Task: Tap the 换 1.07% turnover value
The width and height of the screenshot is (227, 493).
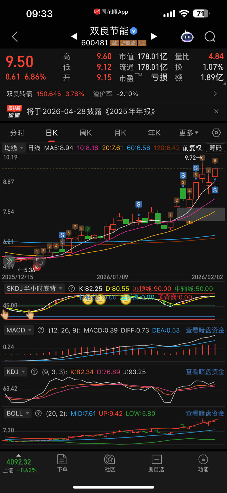Action: [213, 67]
